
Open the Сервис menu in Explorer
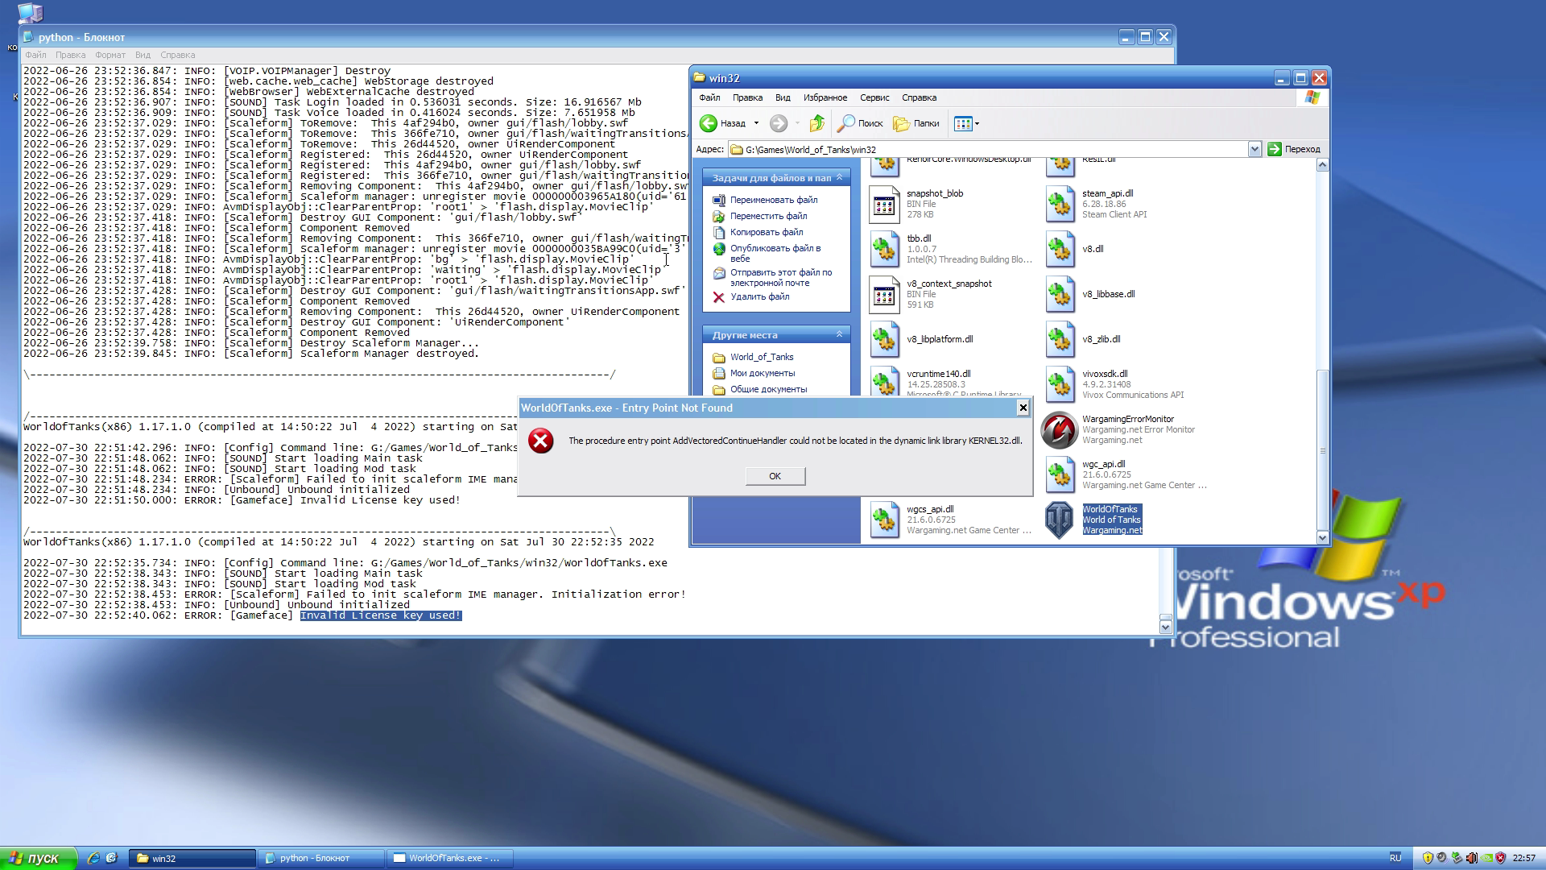pyautogui.click(x=874, y=97)
